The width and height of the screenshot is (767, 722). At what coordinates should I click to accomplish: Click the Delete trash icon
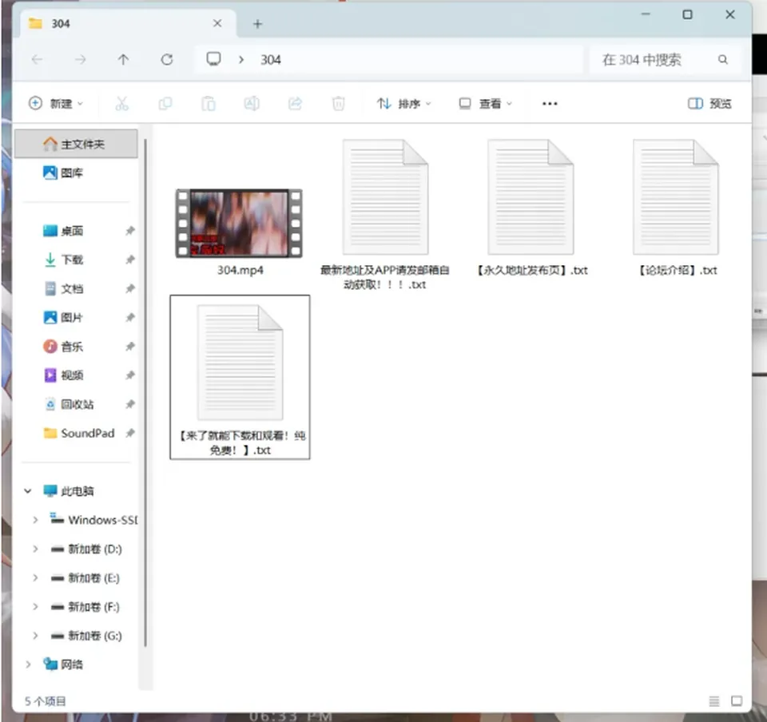tap(339, 104)
